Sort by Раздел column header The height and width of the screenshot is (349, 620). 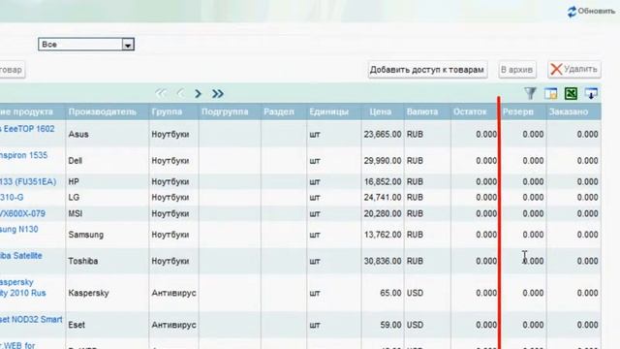coord(279,112)
